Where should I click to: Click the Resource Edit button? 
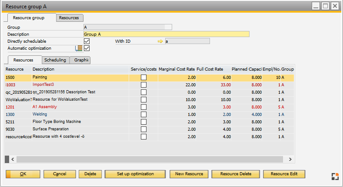284,174
